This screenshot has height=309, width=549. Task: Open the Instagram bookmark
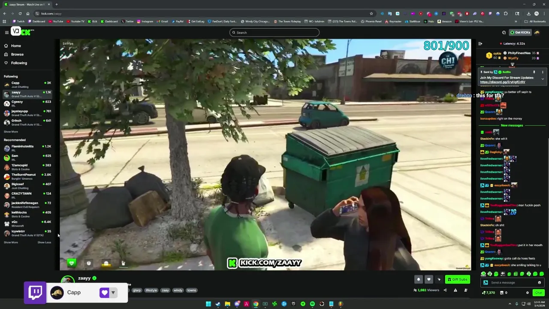pyautogui.click(x=145, y=21)
